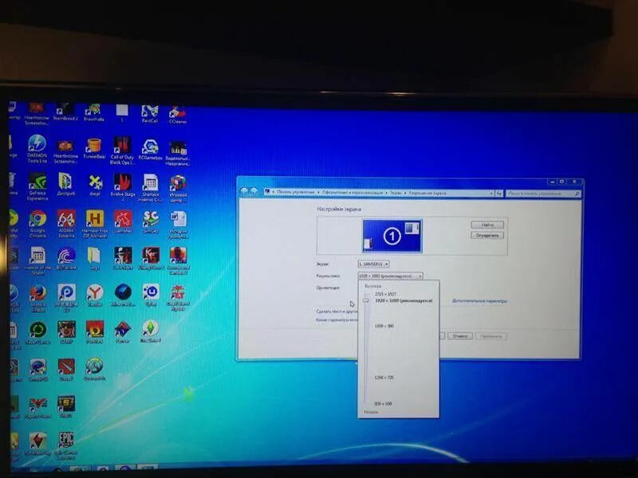
Task: Launch the Overwatch desktop shortcut
Action: tap(94, 369)
